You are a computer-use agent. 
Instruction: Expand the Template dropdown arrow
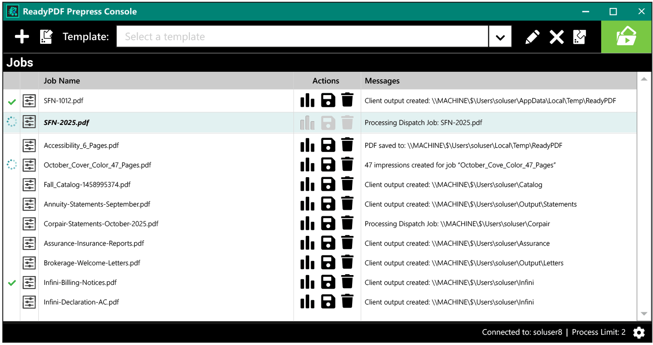[x=500, y=37]
